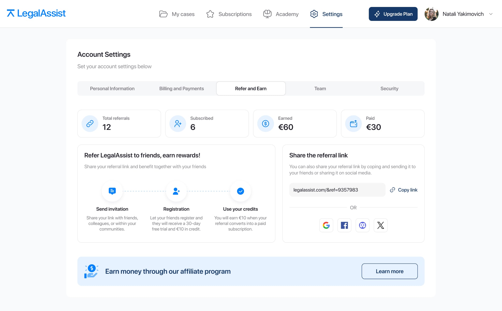Screen dimensions: 502x311
Task: Click the Use your credits checkmark icon
Action: (x=241, y=191)
